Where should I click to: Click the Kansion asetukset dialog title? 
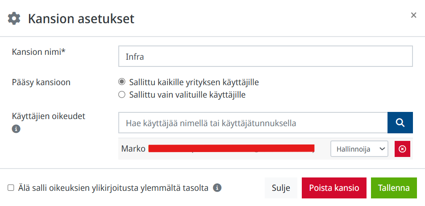pos(81,19)
